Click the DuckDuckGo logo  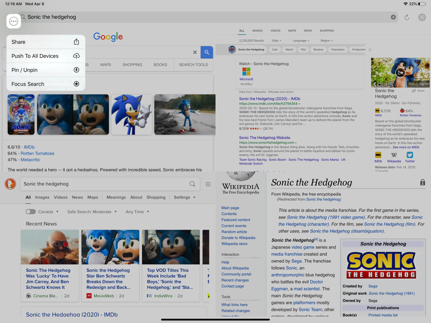tap(10, 184)
